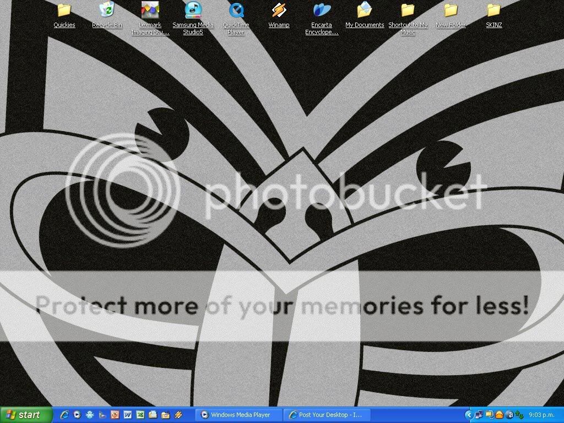This screenshot has width=564, height=423.
Task: Click Internet Explorer in Quick Launch
Action: pyautogui.click(x=64, y=415)
